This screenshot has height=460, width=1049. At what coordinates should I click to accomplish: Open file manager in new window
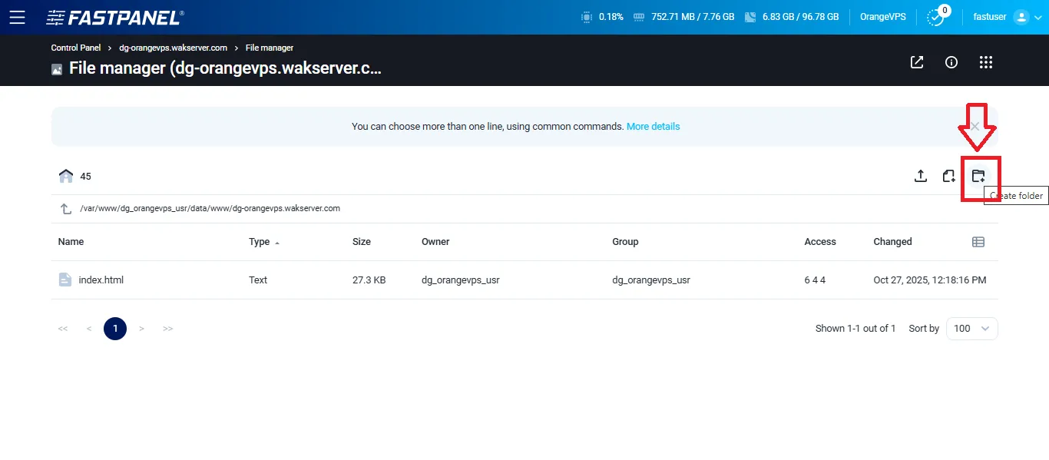pyautogui.click(x=917, y=62)
